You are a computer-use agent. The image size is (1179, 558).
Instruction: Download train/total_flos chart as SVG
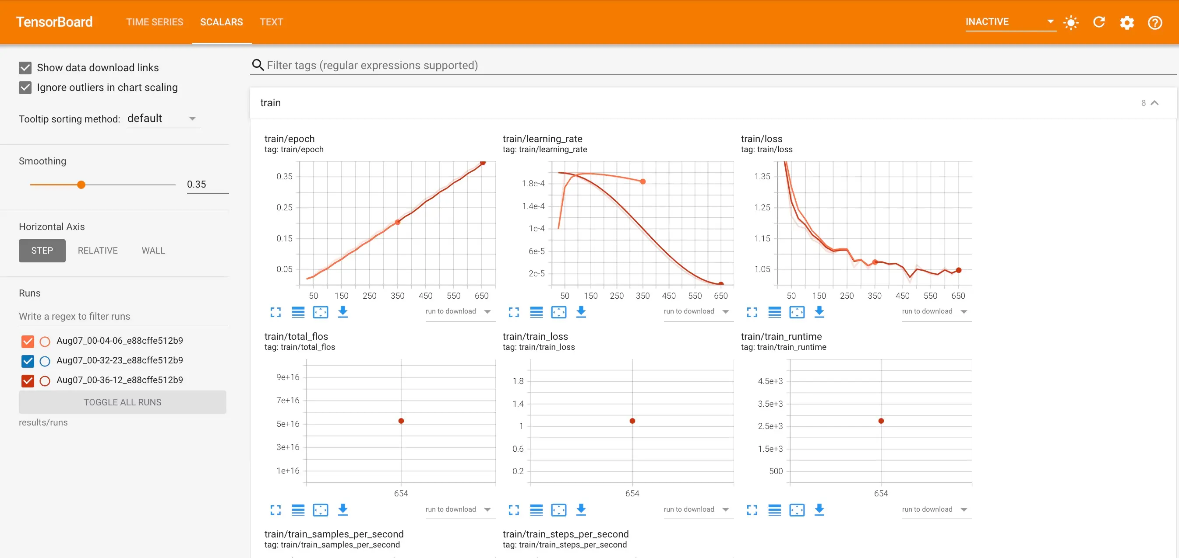343,509
